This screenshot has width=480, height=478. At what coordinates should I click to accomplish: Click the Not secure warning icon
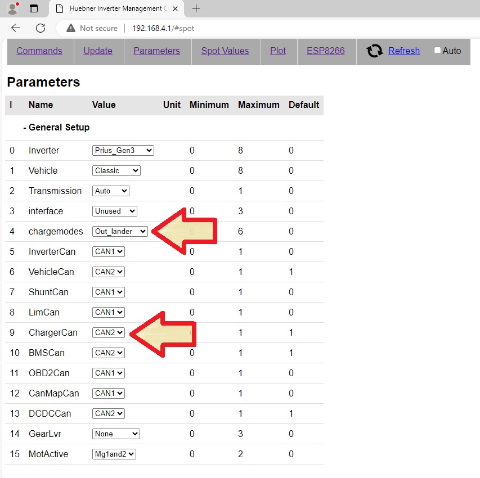(71, 28)
